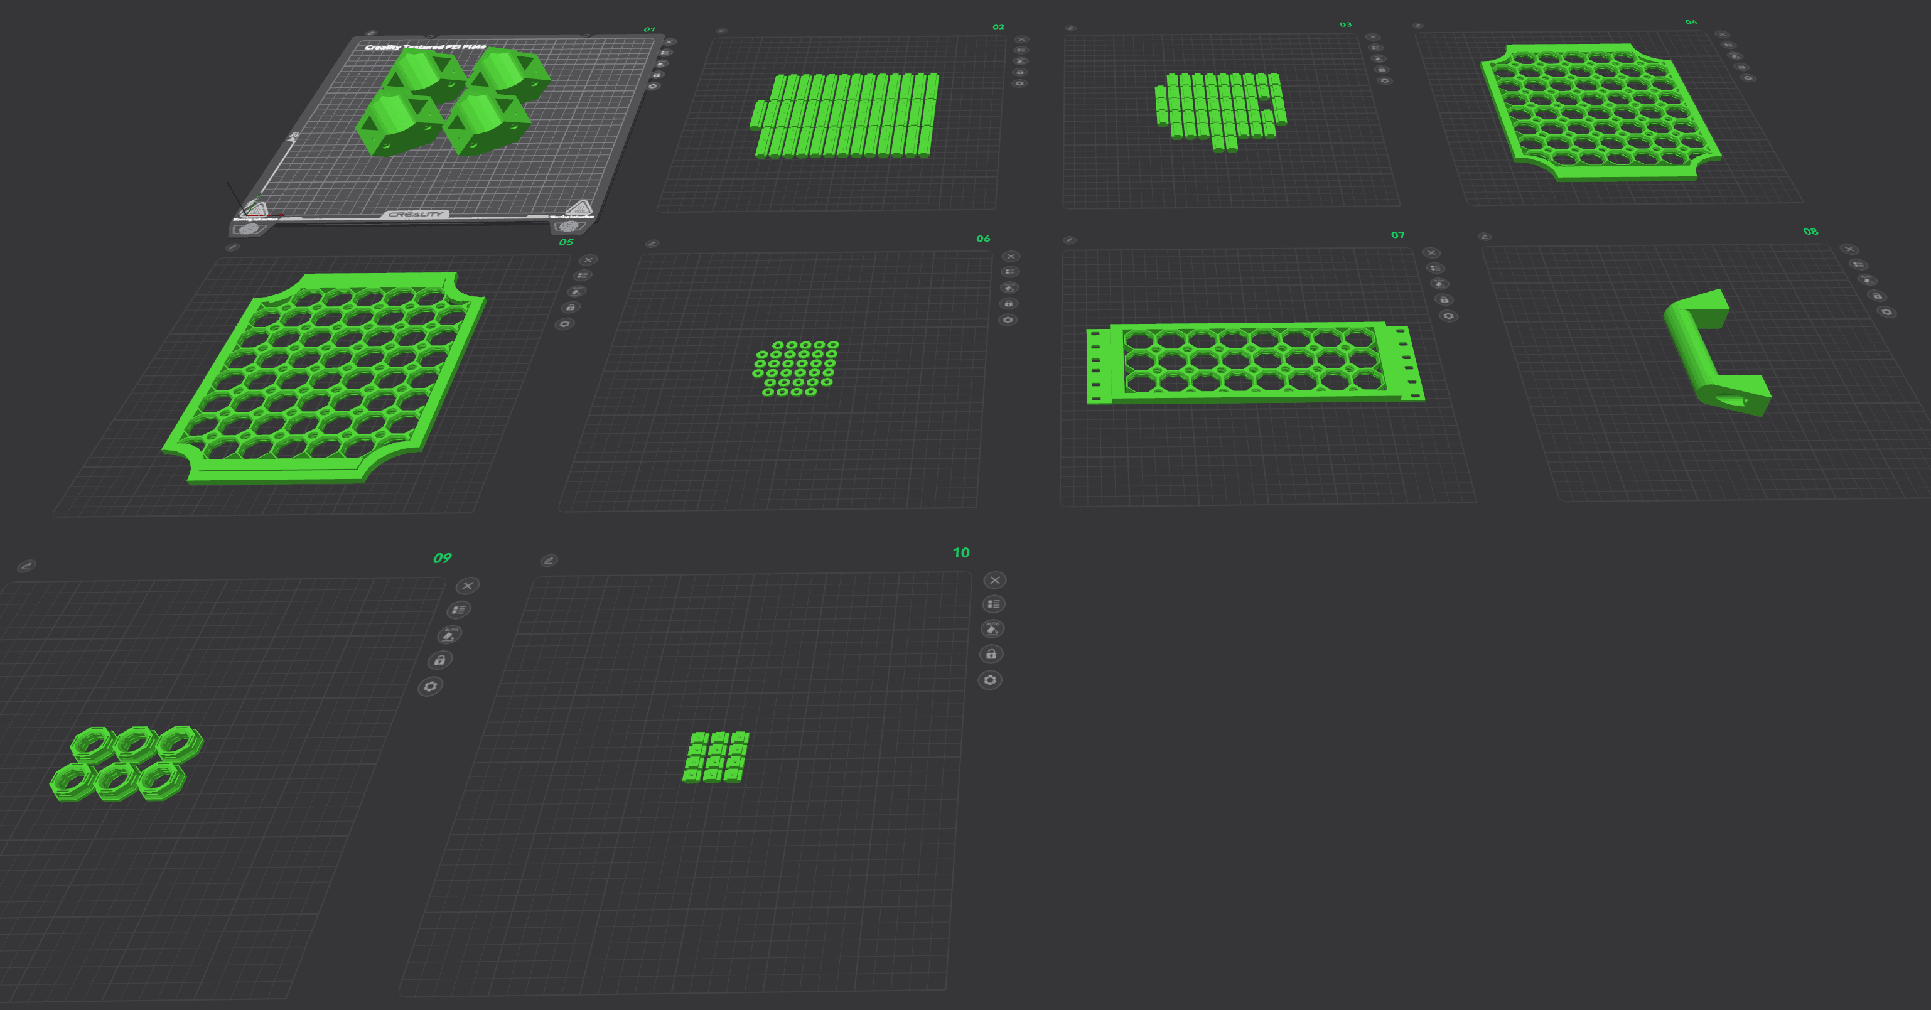Edit the name of plate 10
The image size is (1931, 1010).
[x=549, y=560]
